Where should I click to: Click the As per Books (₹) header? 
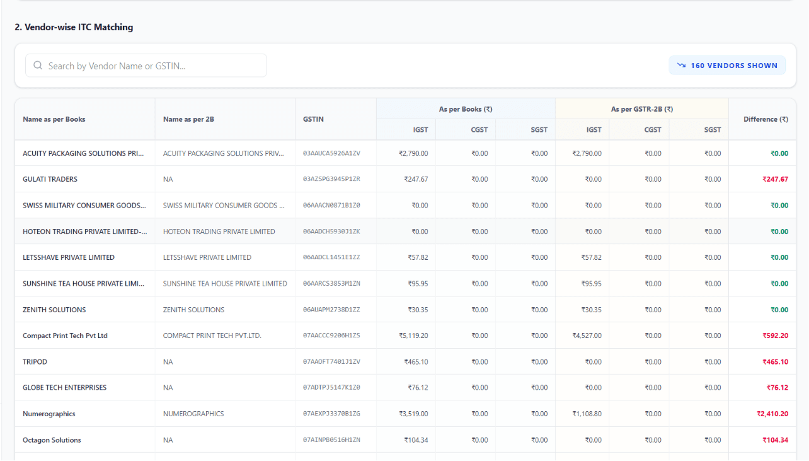point(466,109)
